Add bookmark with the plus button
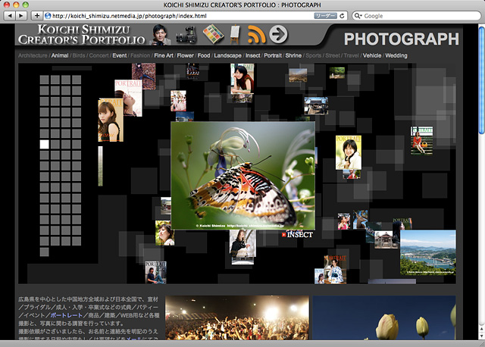The image size is (485, 347). (x=37, y=16)
